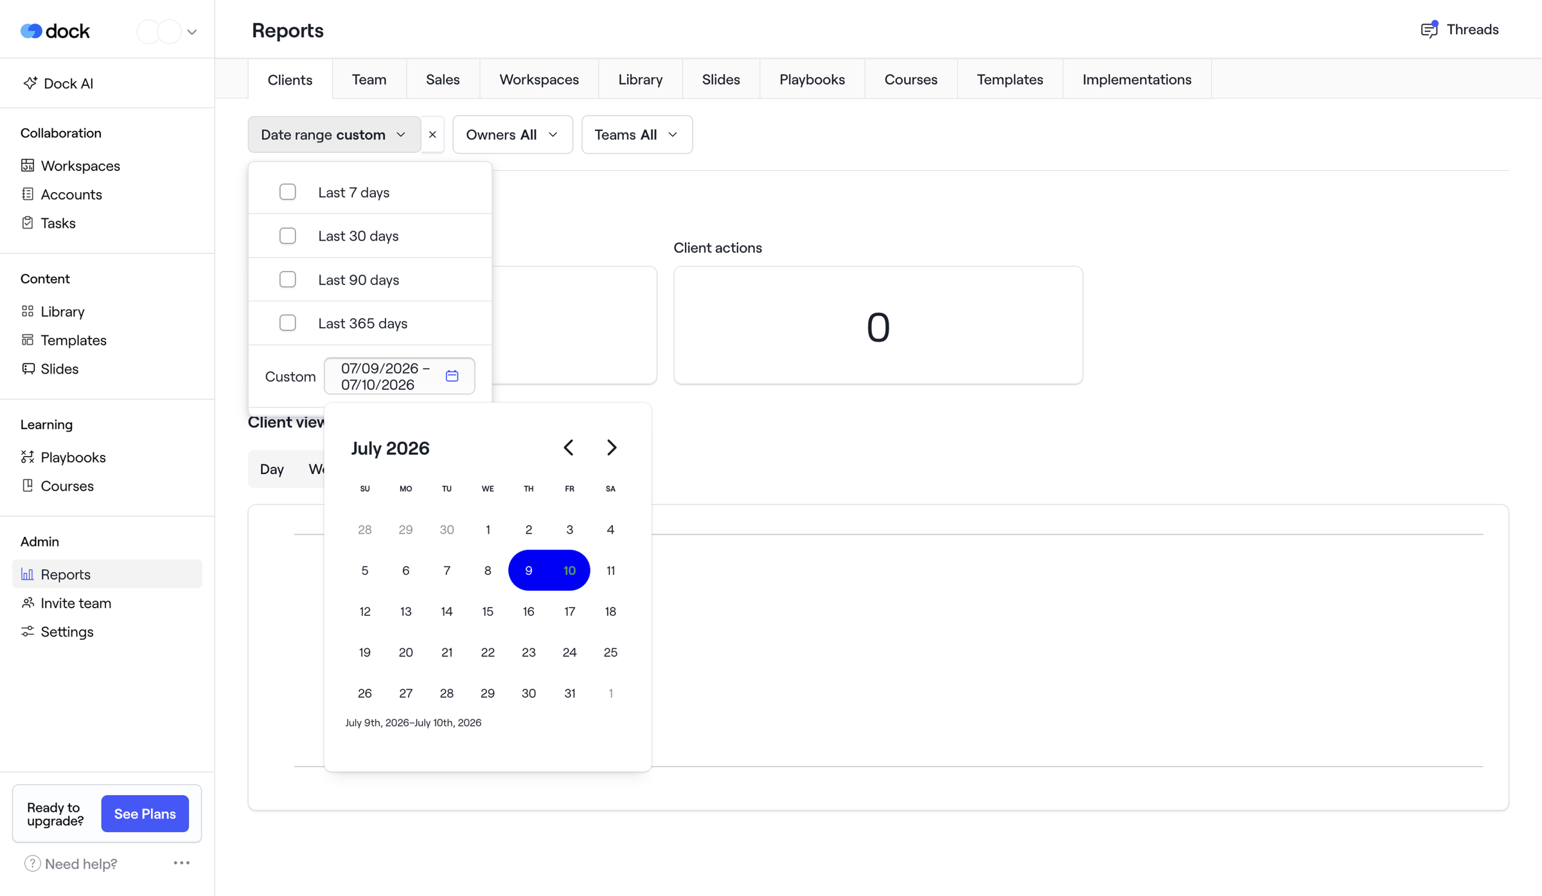
Task: Check the Last 30 days box
Action: (288, 236)
